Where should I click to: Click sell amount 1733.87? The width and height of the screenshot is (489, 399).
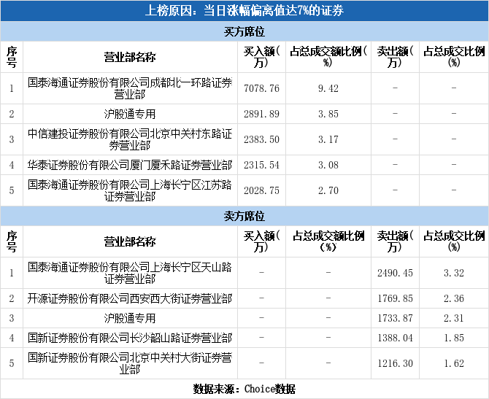395,318
